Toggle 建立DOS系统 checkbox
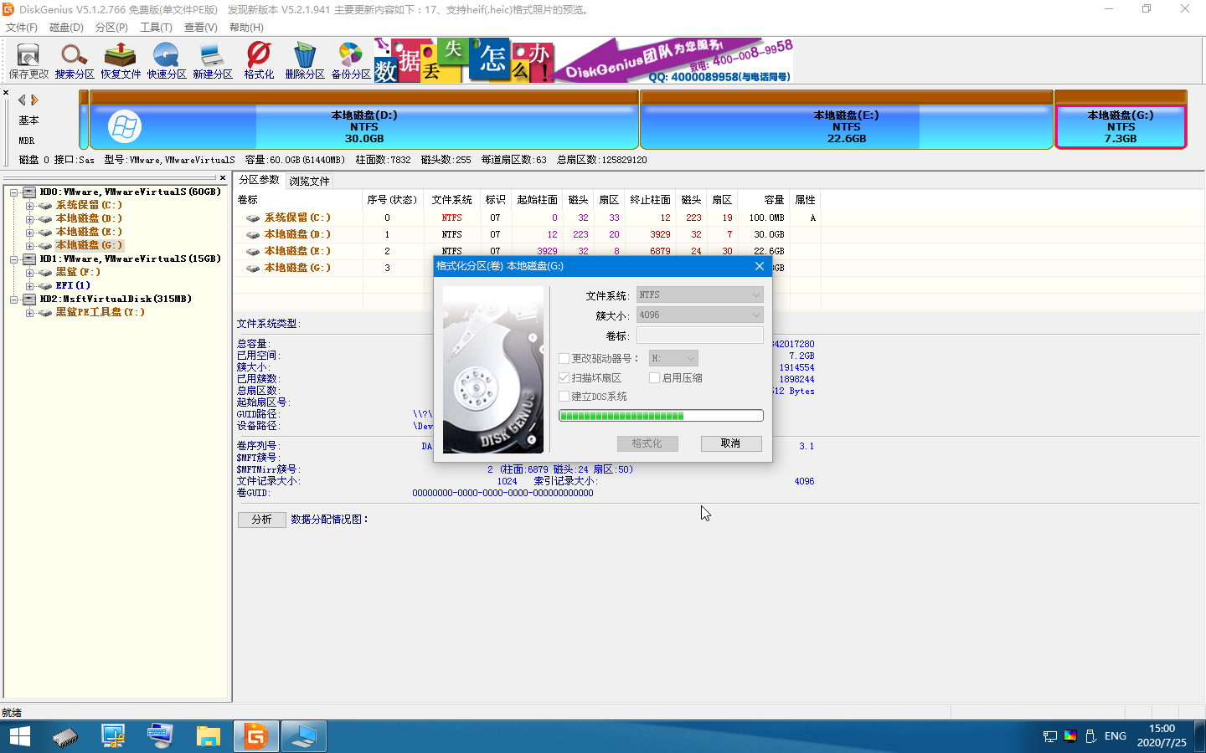Viewport: 1206px width, 753px height. pyautogui.click(x=564, y=397)
